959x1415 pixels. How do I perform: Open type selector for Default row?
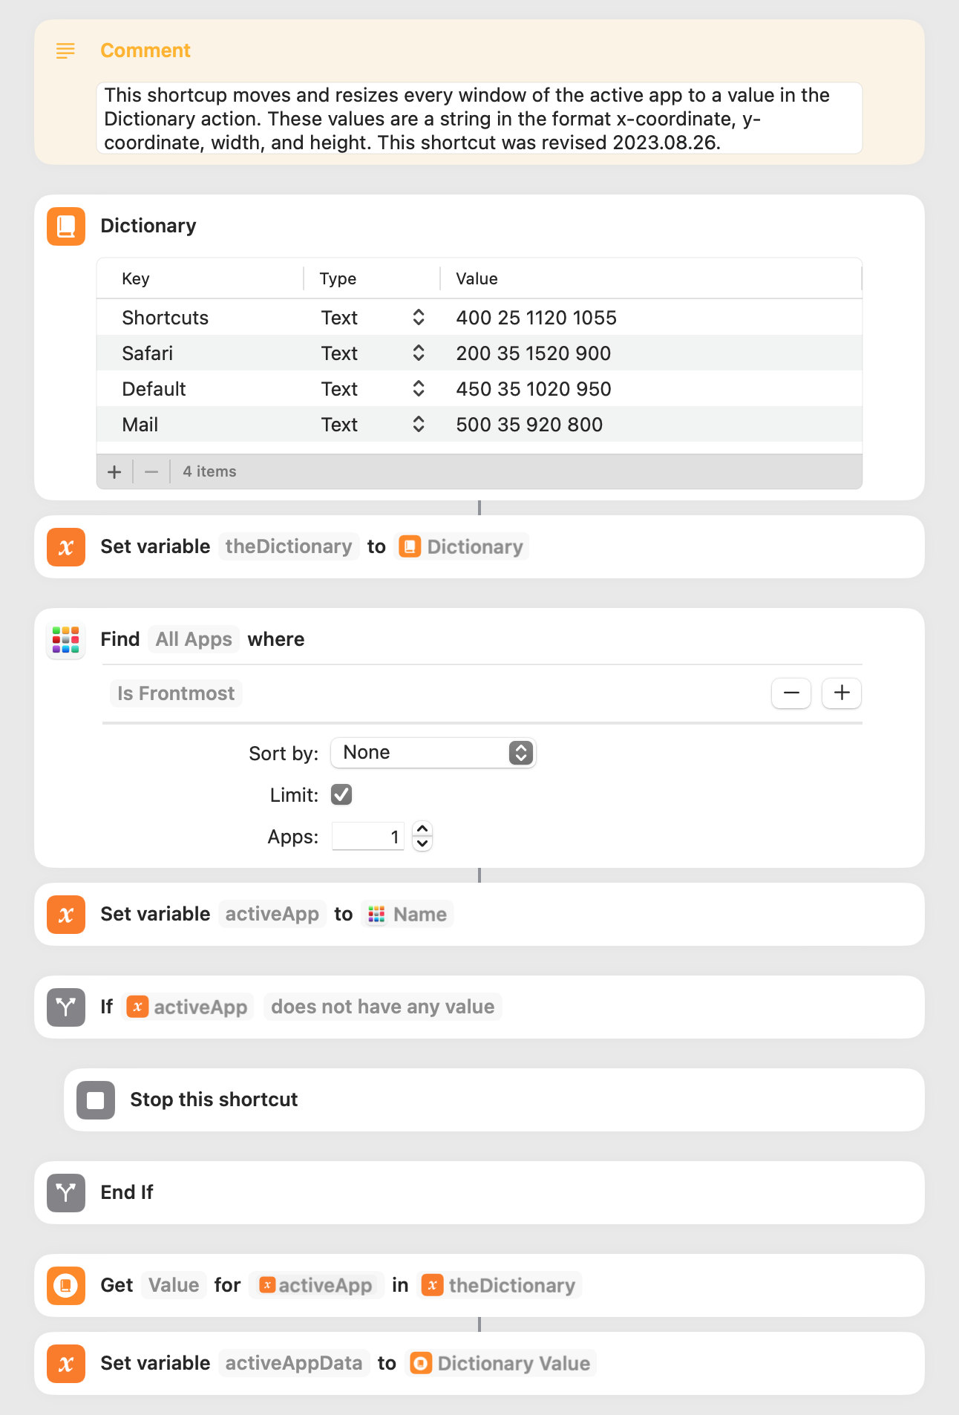(419, 389)
